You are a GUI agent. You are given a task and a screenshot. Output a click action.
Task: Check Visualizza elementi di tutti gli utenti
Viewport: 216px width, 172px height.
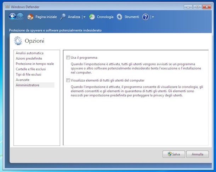tap(68, 80)
